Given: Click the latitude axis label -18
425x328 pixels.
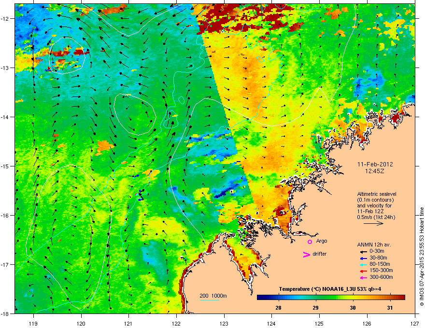Looking at the screenshot, I should [5, 314].
